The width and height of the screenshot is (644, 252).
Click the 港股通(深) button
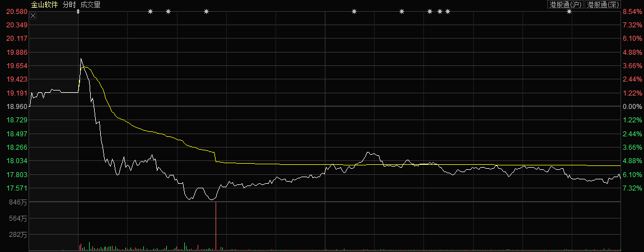tap(603, 4)
